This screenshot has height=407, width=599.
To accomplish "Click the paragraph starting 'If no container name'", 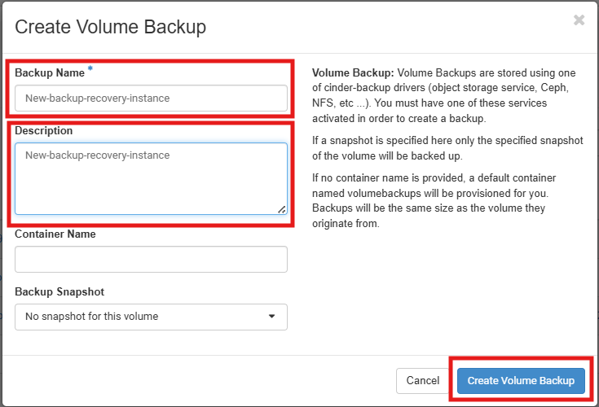I will (x=434, y=200).
